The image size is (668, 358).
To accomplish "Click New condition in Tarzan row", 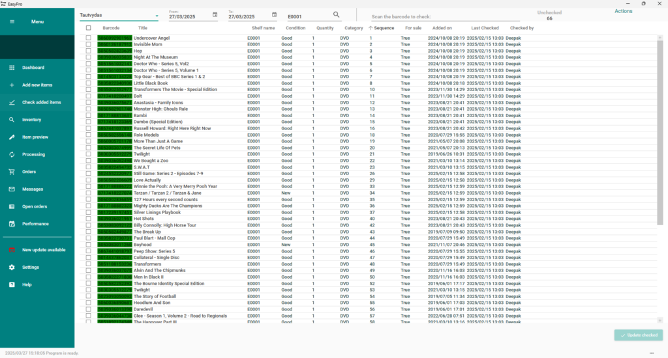I will 286,193.
